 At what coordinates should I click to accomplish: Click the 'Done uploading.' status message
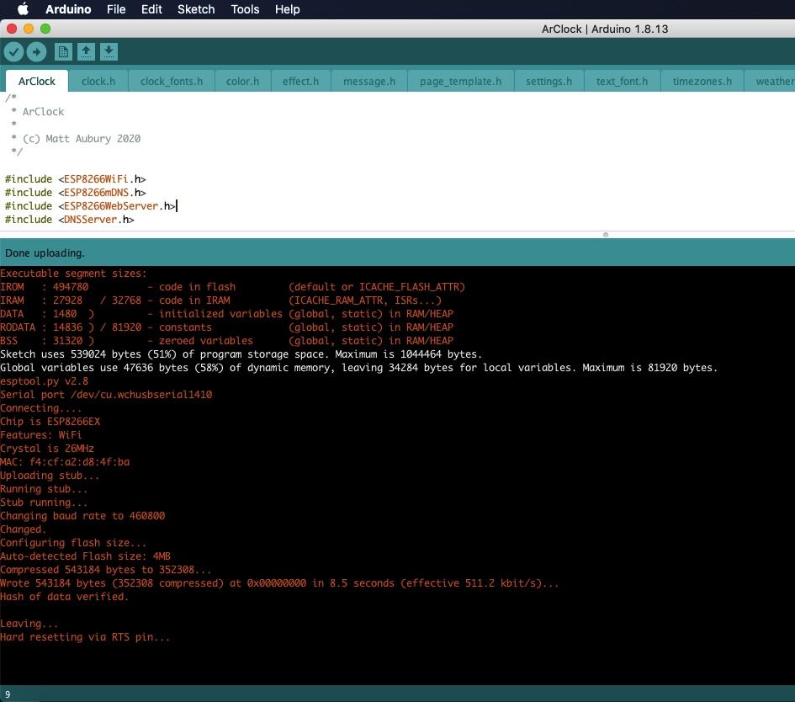click(x=45, y=253)
